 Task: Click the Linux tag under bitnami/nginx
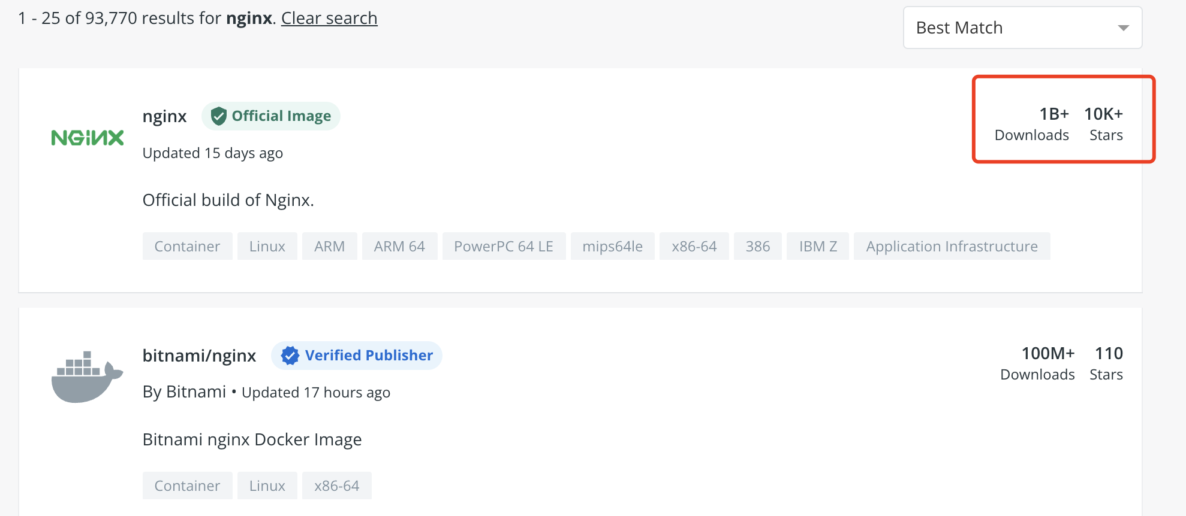point(267,485)
